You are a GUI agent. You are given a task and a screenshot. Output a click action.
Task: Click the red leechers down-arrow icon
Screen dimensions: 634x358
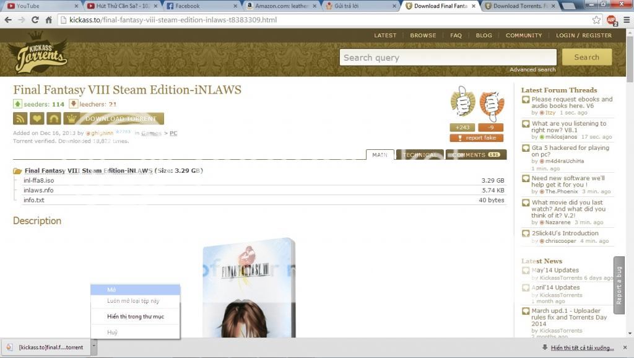(73, 104)
